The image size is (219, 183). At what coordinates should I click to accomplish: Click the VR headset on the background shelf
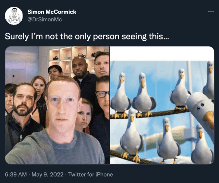[x=56, y=58]
